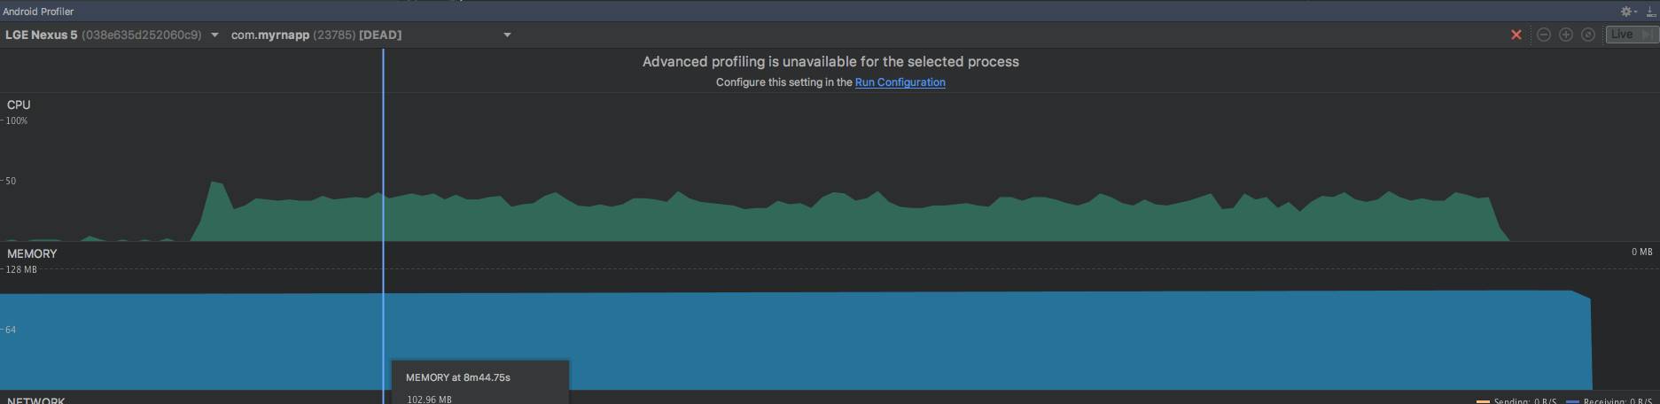Toggle the Live timeline button

(1631, 35)
